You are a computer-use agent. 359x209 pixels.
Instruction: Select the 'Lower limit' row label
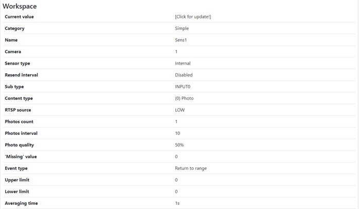pyautogui.click(x=17, y=192)
